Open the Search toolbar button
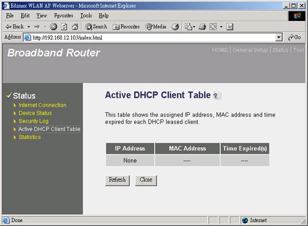This screenshot has width=308, height=226. tap(96, 27)
